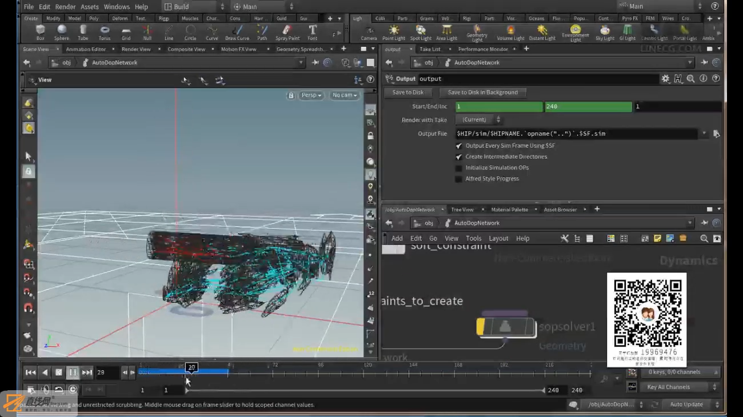Viewport: 743px width, 417px height.
Task: Select the Box shelf tool
Action: pos(40,32)
